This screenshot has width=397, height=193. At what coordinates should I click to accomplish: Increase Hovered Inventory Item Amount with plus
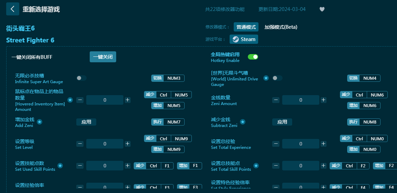click(x=128, y=100)
